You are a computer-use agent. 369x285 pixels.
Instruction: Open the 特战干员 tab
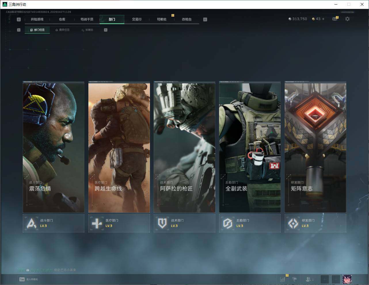tap(87, 19)
